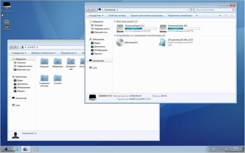Screen dimensions: 245x153
Task: Expand breadcrumb arrow after Компьютер in address bar
Action: (x=117, y=10)
